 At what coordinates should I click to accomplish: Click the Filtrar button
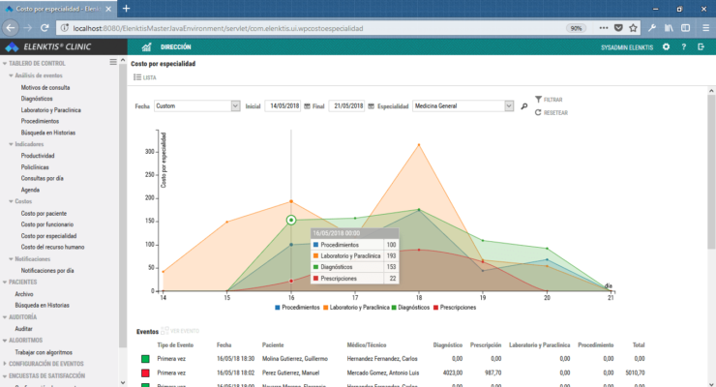click(x=548, y=100)
